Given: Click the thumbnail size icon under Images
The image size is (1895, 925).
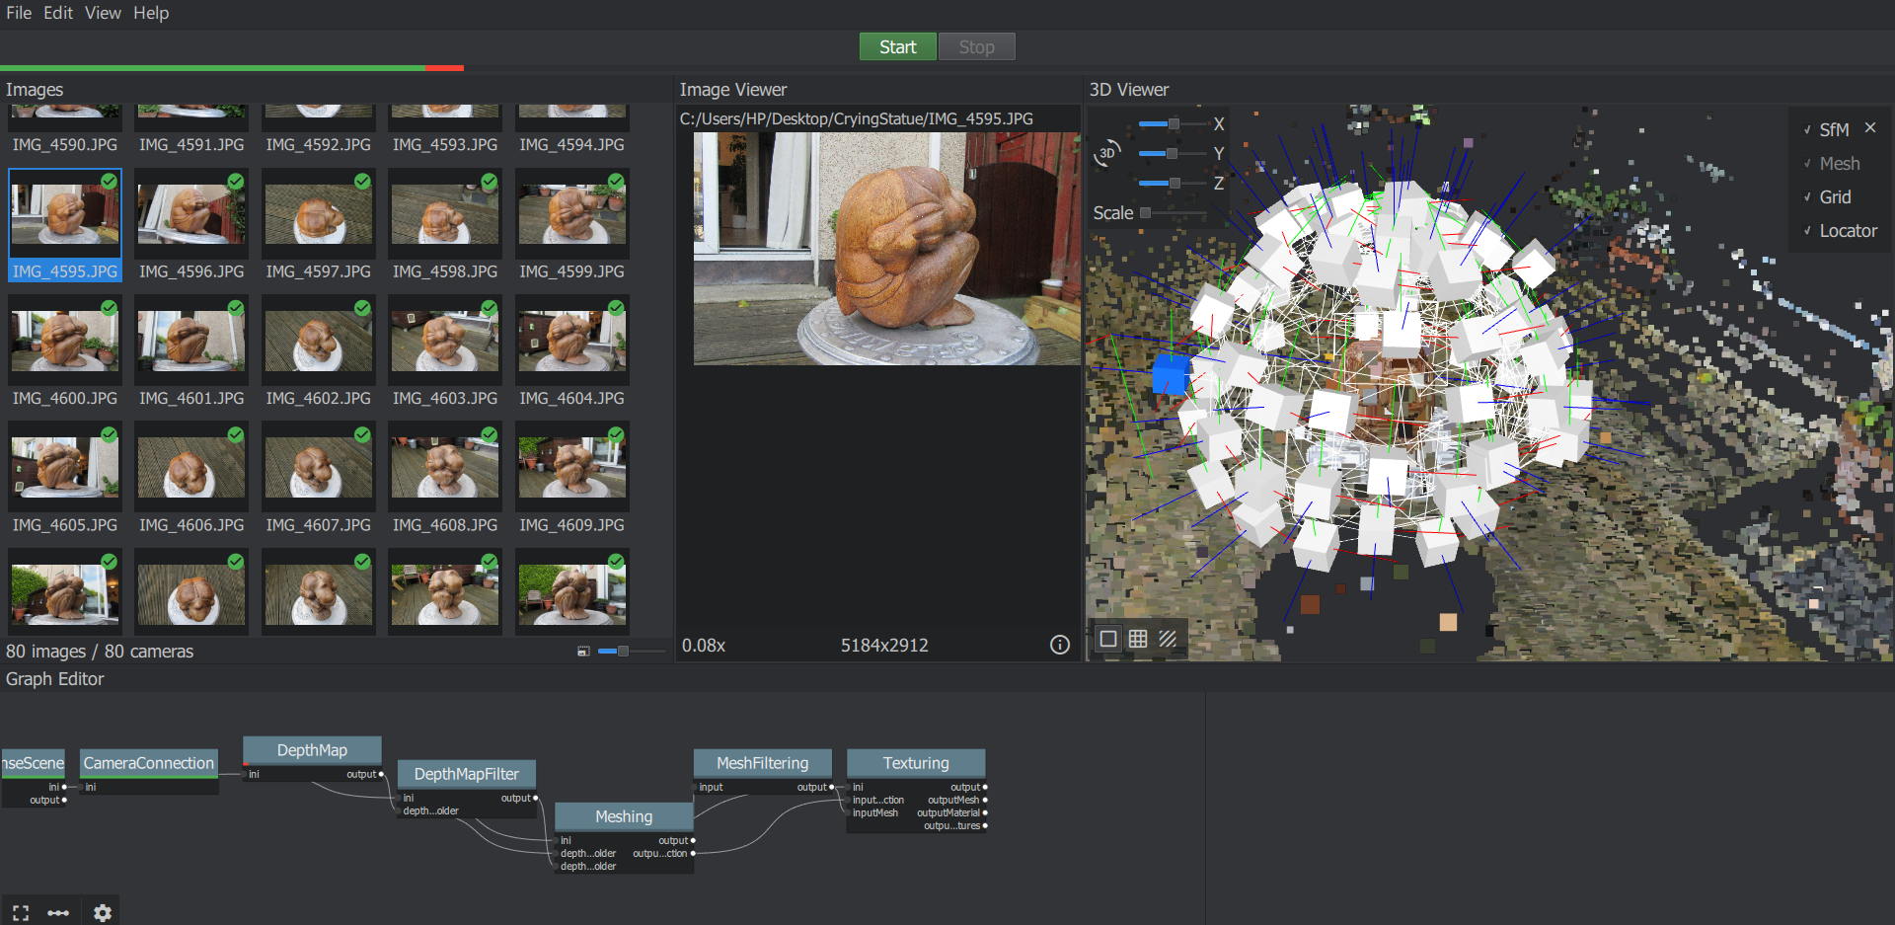Looking at the screenshot, I should pos(583,652).
